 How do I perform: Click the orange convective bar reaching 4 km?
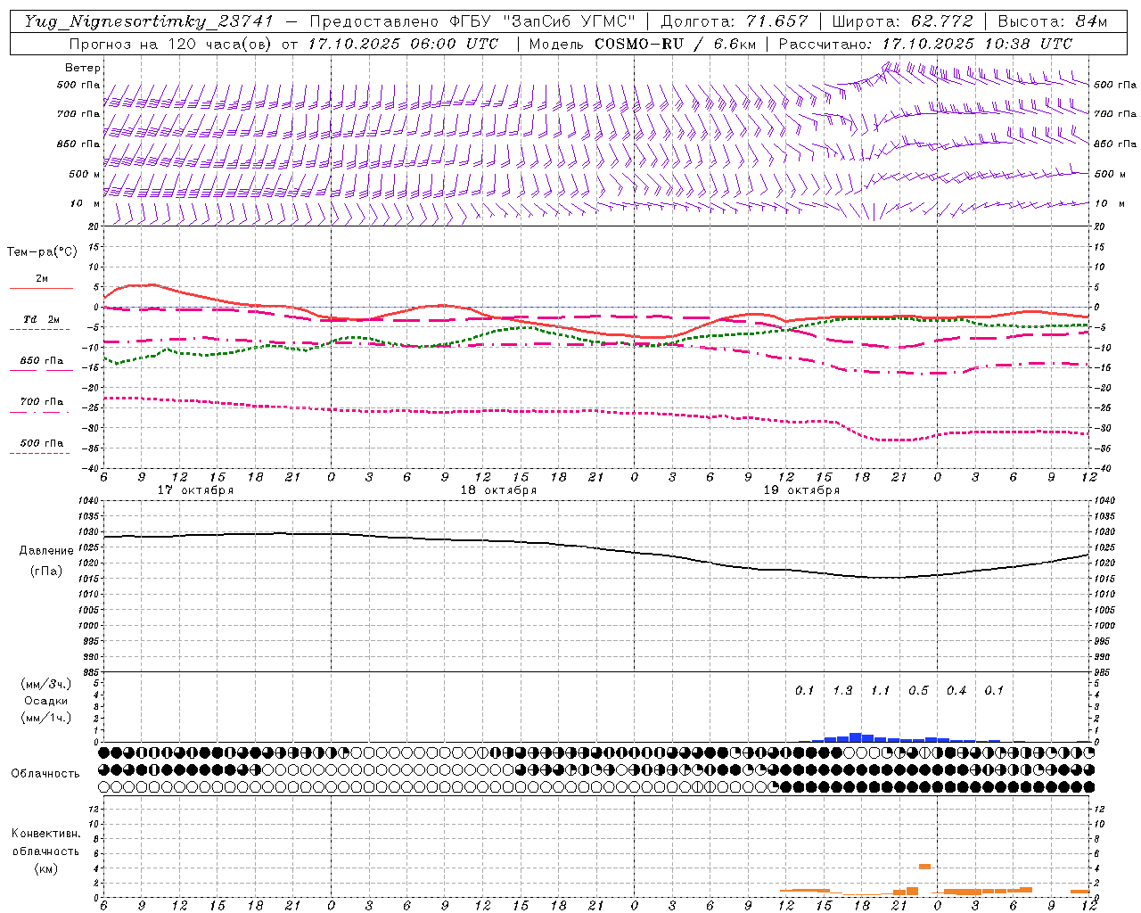pyautogui.click(x=924, y=866)
